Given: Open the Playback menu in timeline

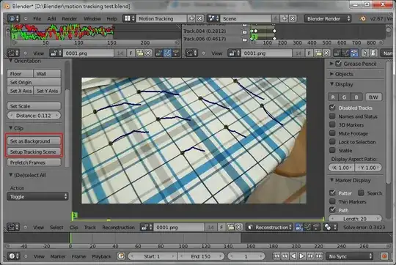Looking at the screenshot, I should point(101,256).
